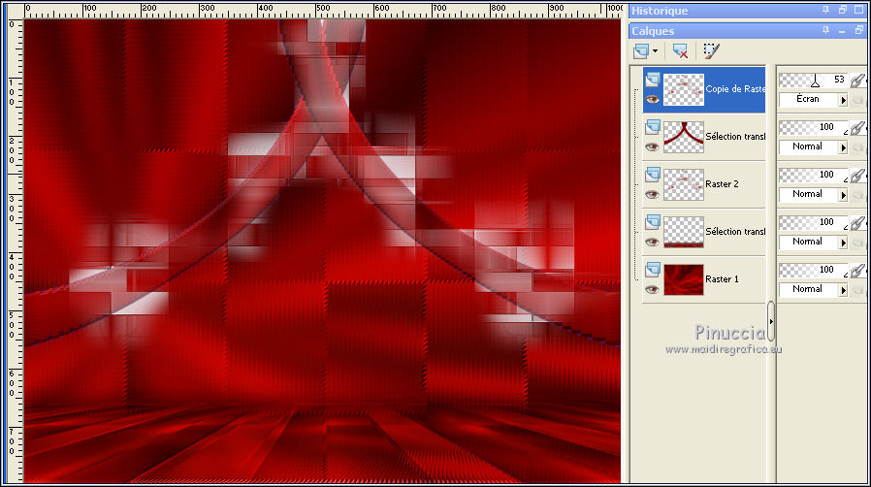Pin the Calques panel with the pin icon

coord(826,30)
